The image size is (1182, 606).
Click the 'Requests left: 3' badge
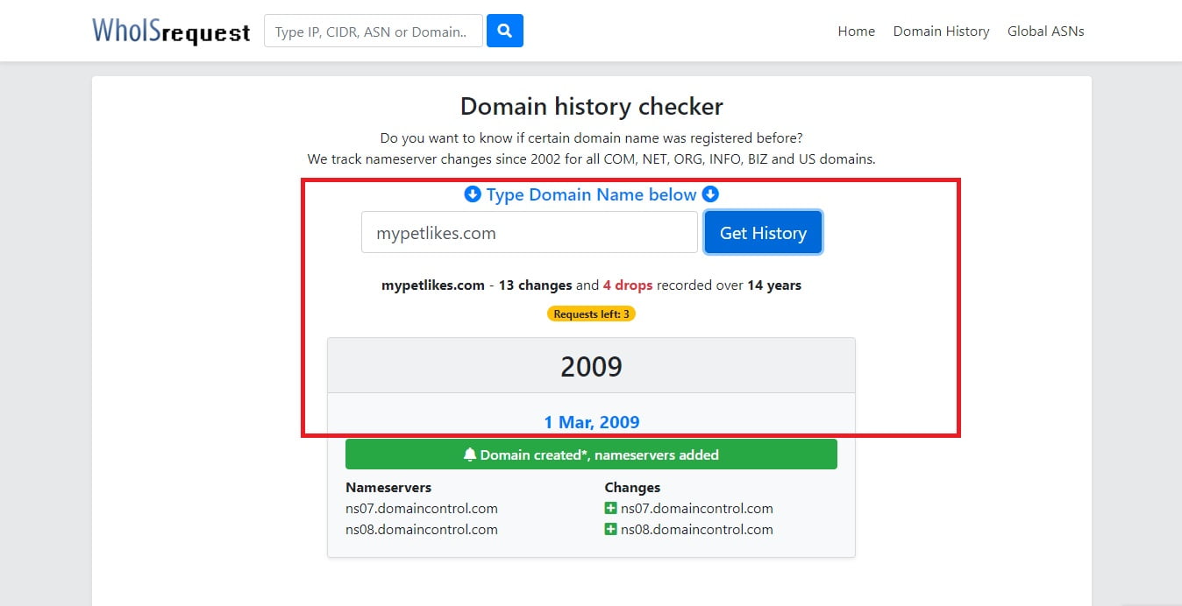tap(591, 314)
